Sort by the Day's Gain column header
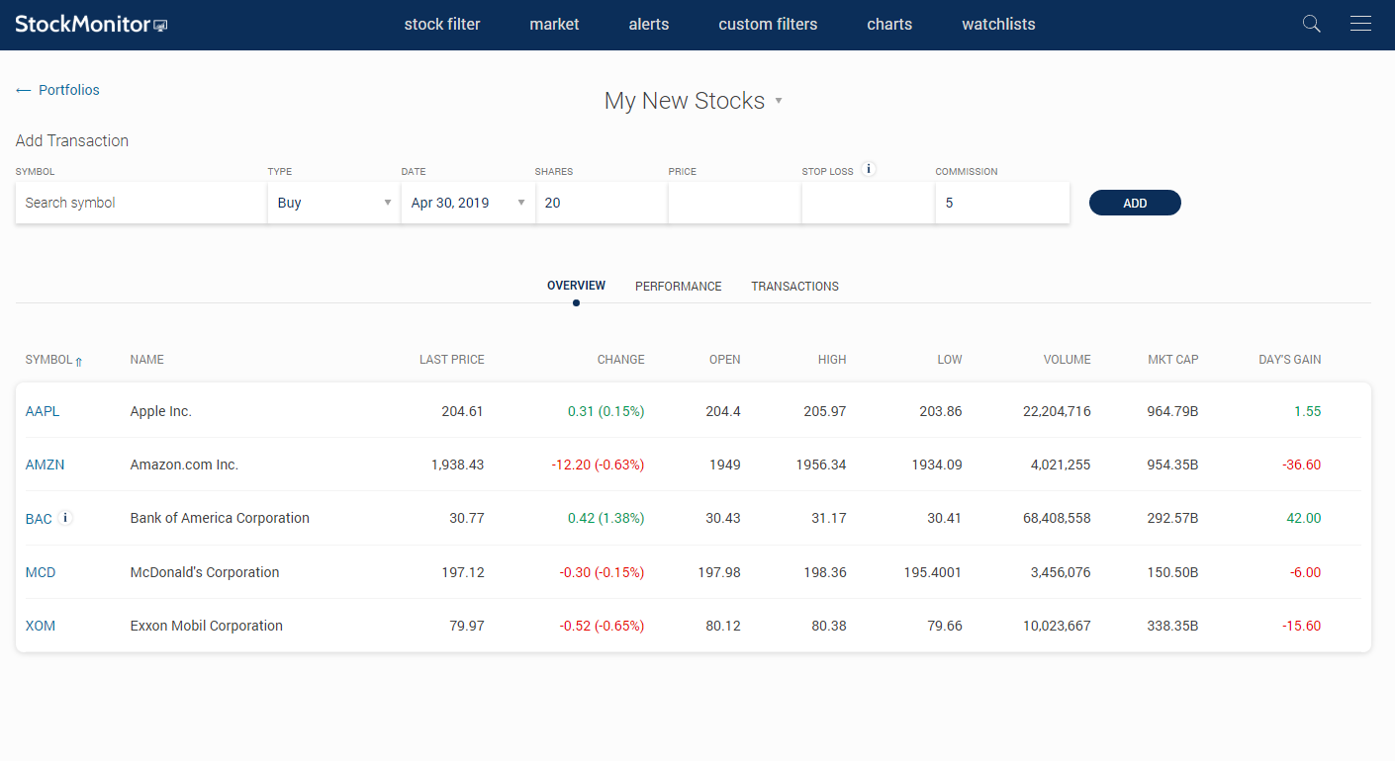 [1290, 360]
